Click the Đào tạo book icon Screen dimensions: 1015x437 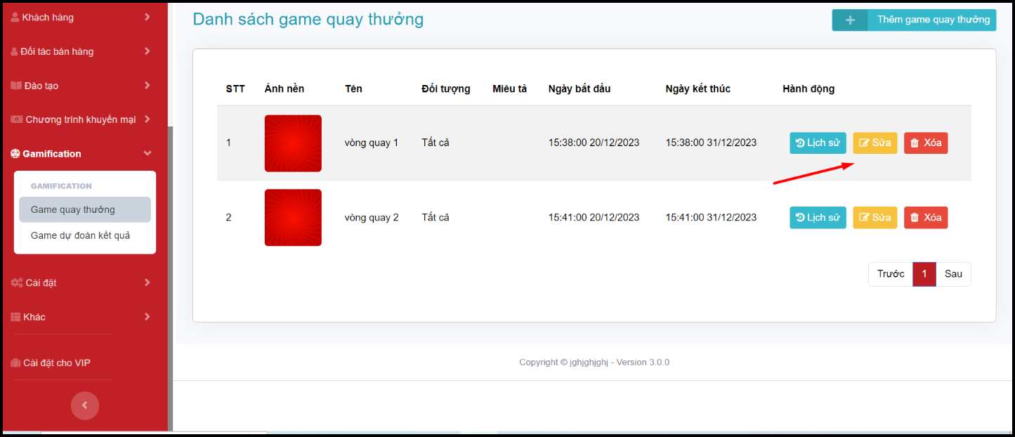[x=16, y=86]
